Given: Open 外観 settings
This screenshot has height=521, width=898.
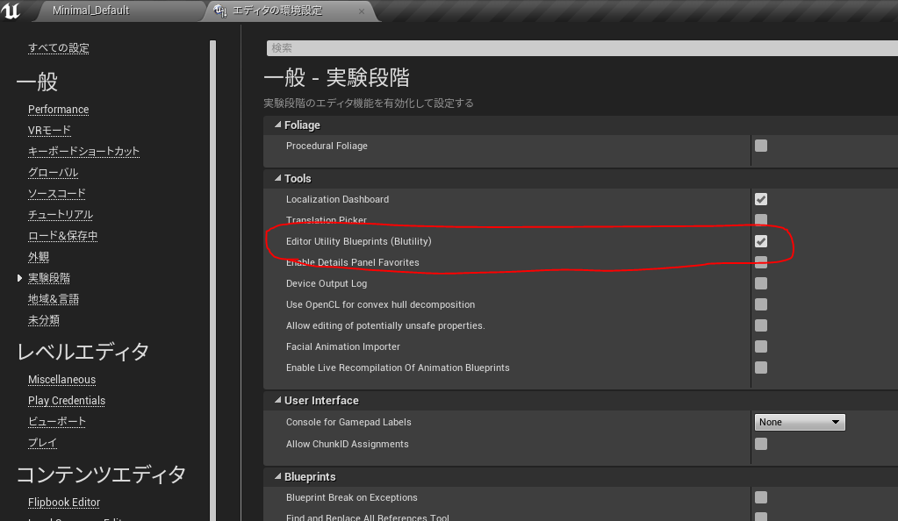Looking at the screenshot, I should pos(39,256).
